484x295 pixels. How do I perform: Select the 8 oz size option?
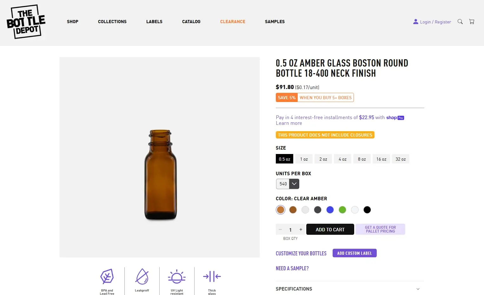[362, 159]
